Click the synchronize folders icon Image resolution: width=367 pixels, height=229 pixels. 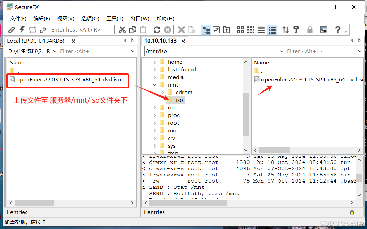(216, 30)
